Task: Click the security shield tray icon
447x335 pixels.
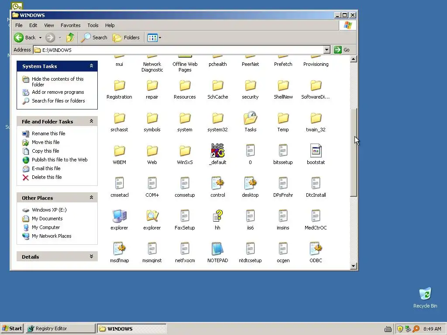Action: point(400,329)
